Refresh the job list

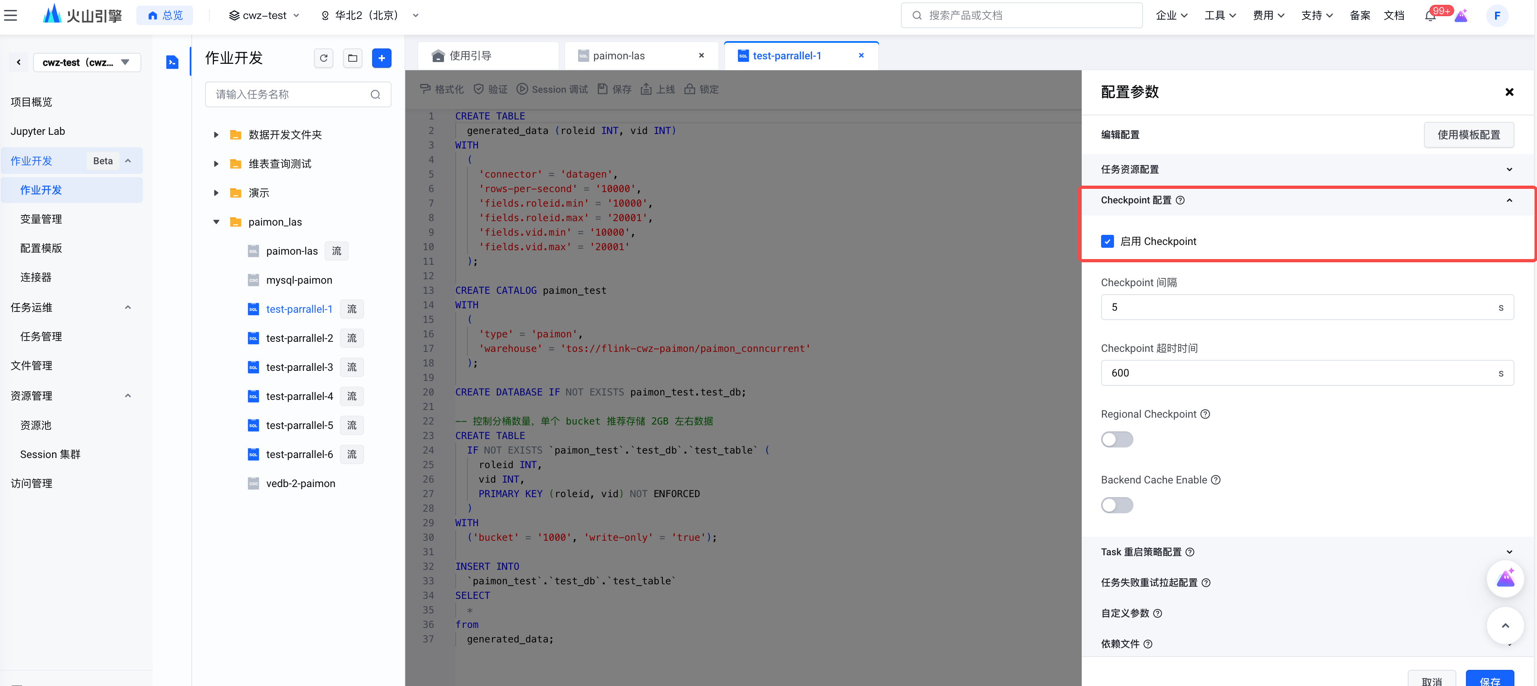click(x=323, y=58)
